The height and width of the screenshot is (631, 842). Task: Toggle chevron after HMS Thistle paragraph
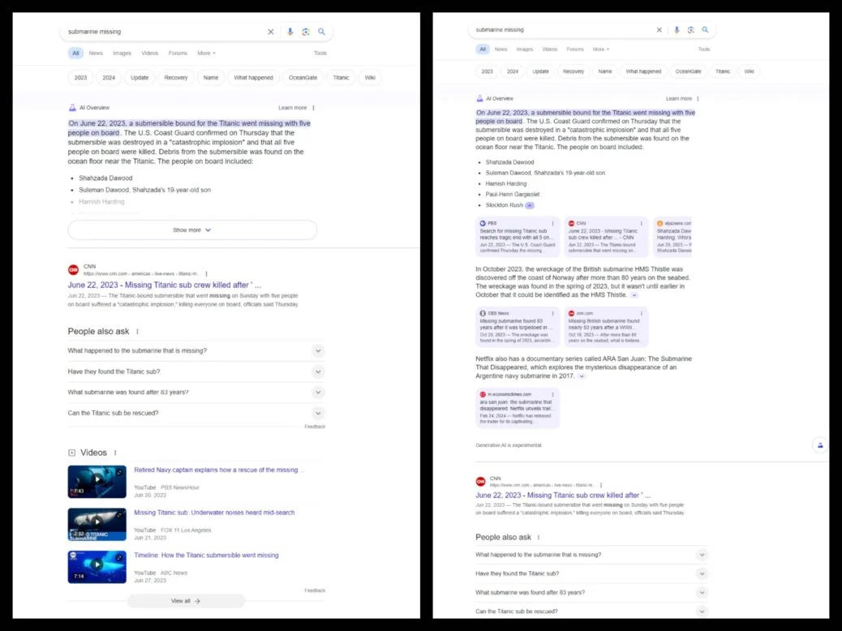pyautogui.click(x=634, y=295)
